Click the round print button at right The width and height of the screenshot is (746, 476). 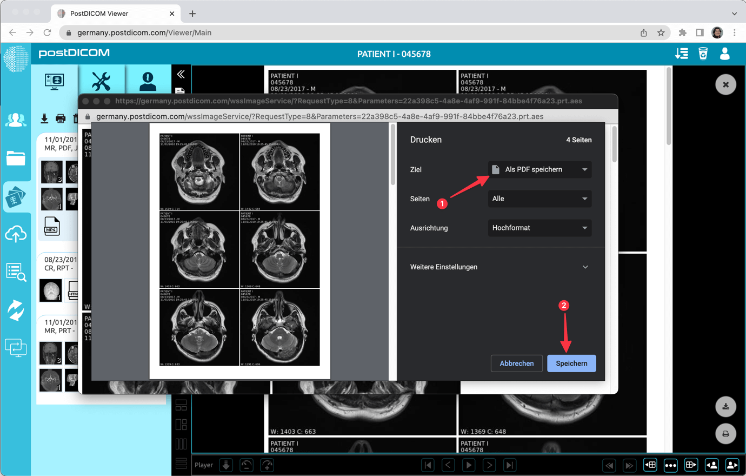pos(725,434)
